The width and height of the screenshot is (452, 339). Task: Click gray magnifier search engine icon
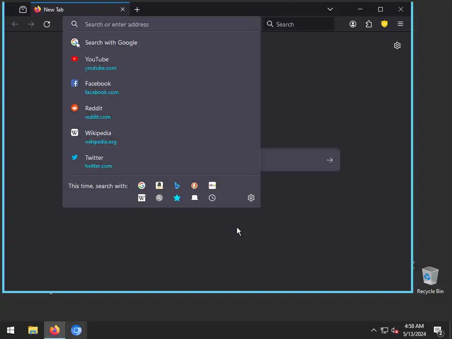tap(159, 198)
